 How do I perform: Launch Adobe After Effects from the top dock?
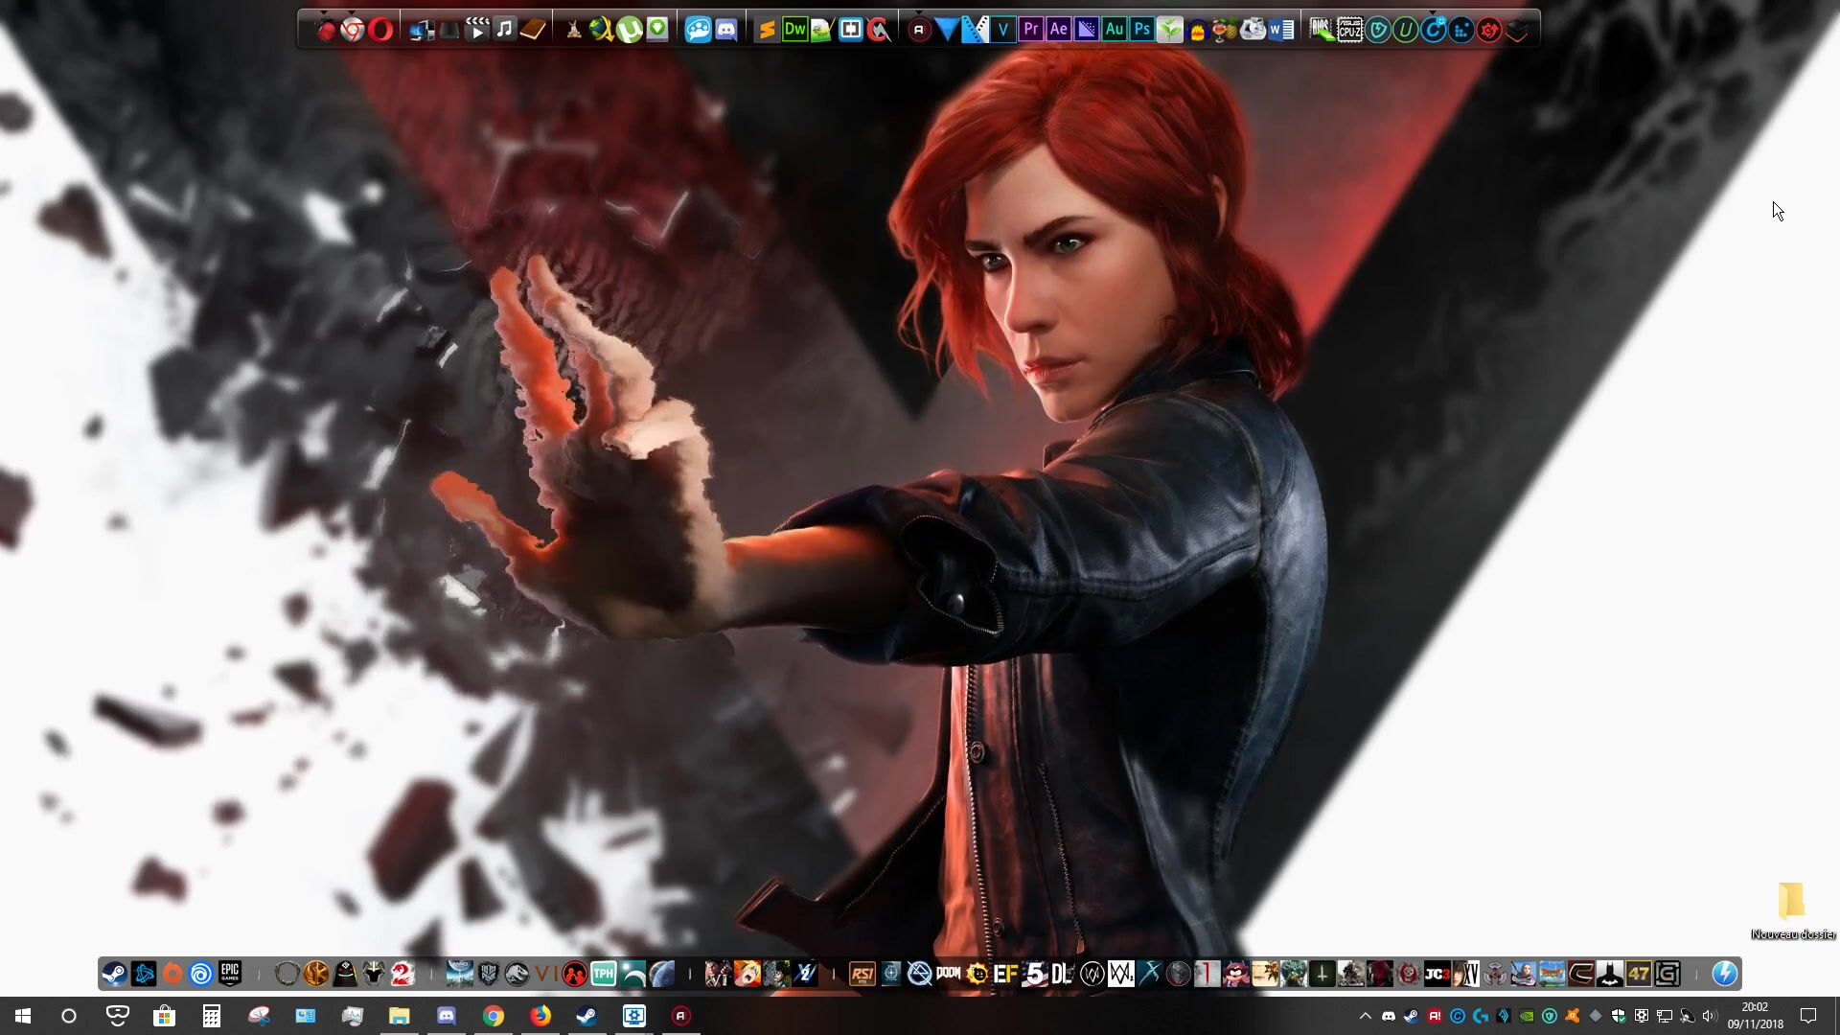[1058, 30]
